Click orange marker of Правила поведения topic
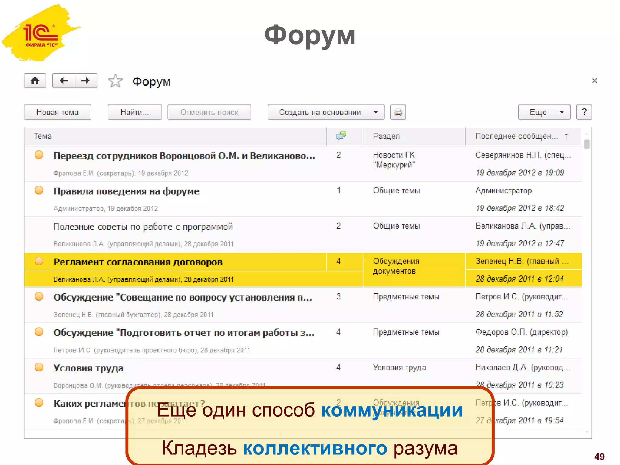 [x=39, y=190]
